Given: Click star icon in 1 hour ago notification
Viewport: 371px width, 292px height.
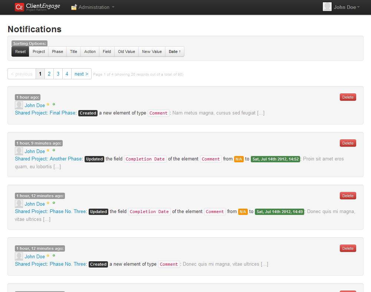Looking at the screenshot, I should [x=48, y=104].
